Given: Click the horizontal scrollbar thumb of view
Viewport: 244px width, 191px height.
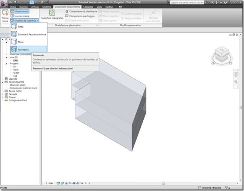Looking at the screenshot, I should 163,183.
